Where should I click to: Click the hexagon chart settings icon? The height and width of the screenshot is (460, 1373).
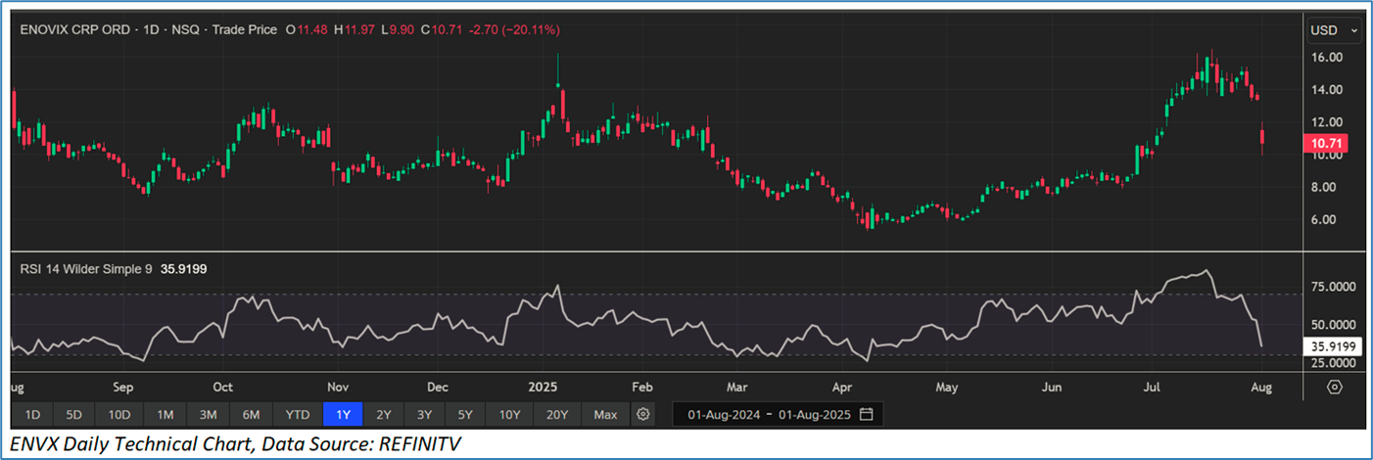coord(1334,387)
